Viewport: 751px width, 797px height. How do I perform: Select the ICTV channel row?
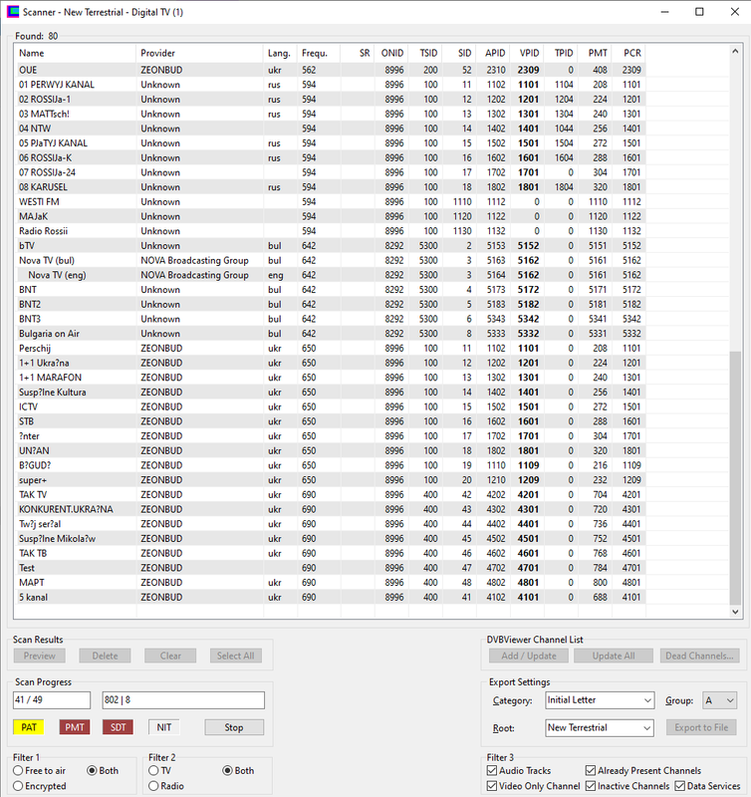[331, 406]
